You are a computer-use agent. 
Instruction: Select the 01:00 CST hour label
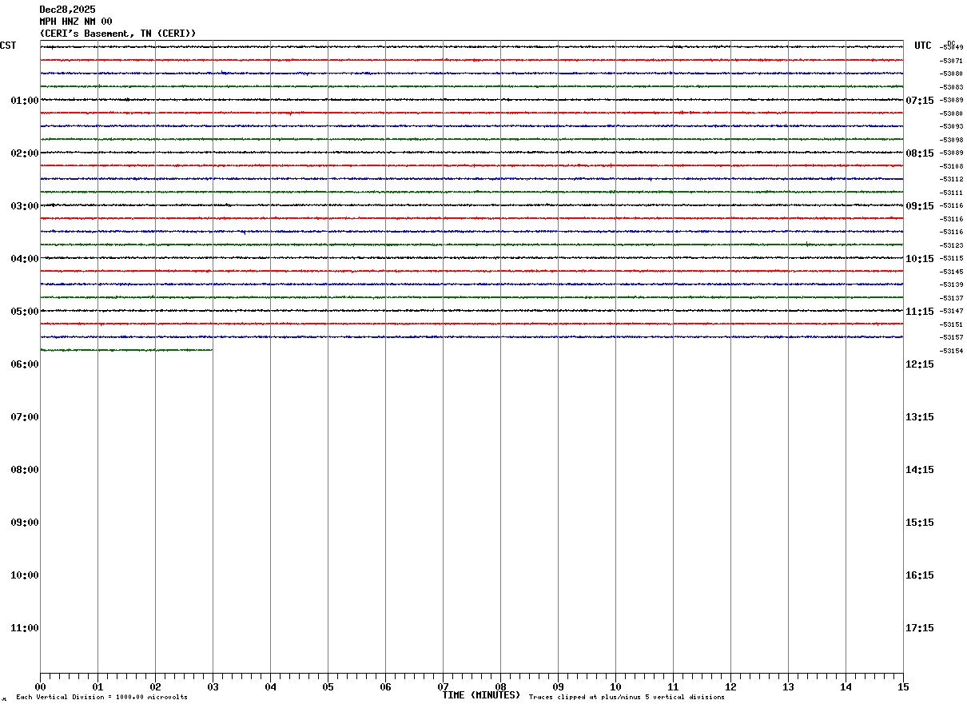(25, 101)
